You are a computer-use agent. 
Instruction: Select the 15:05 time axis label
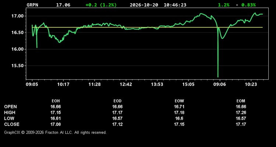pyautogui.click(x=188, y=85)
